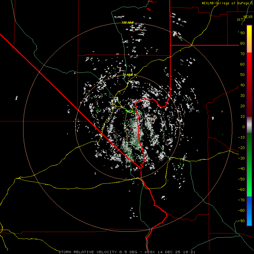Click the positive "80" legend value

point(242,43)
